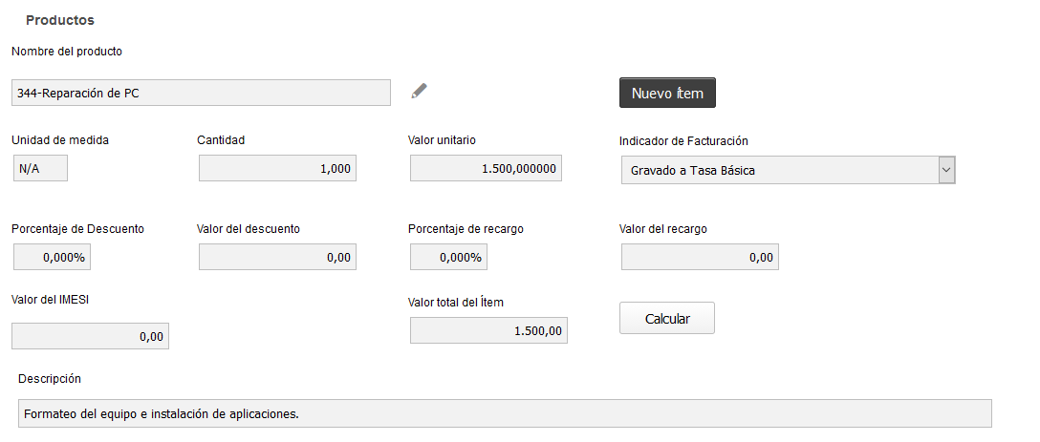Select the Valor del IMESI field

(90, 336)
